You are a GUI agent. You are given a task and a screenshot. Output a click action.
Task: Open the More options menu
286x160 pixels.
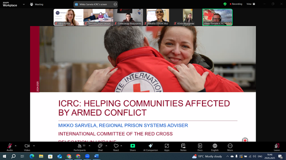230,147
